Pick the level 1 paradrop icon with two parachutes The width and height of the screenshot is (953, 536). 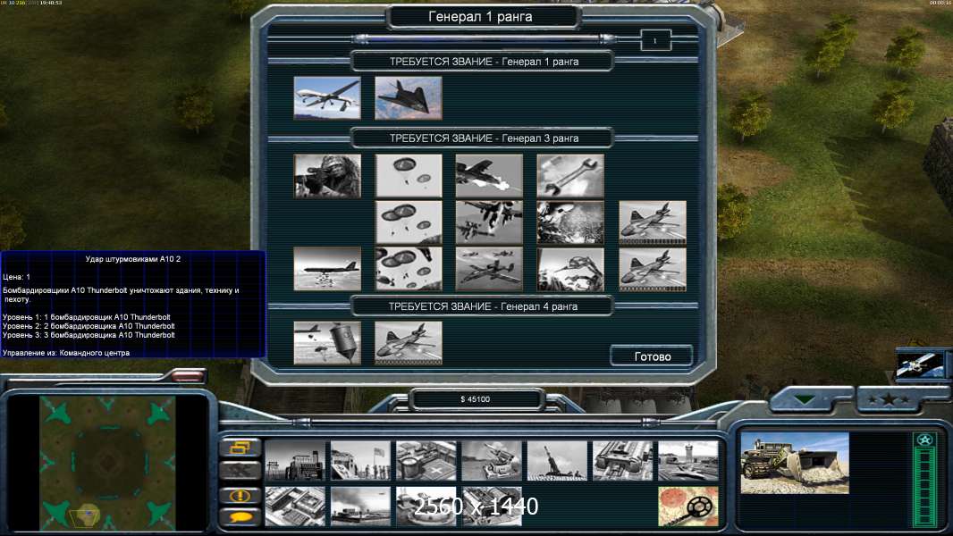(409, 176)
